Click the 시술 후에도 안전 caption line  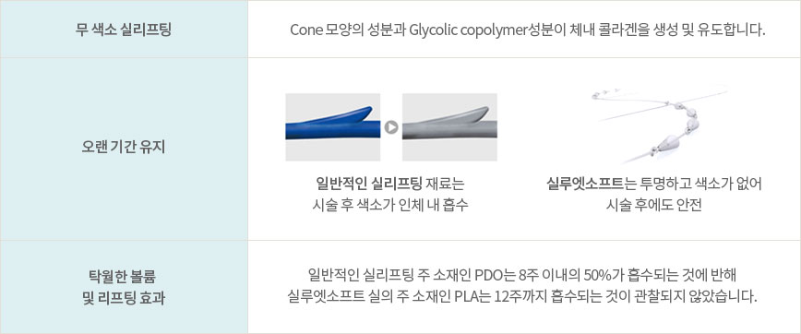click(654, 205)
